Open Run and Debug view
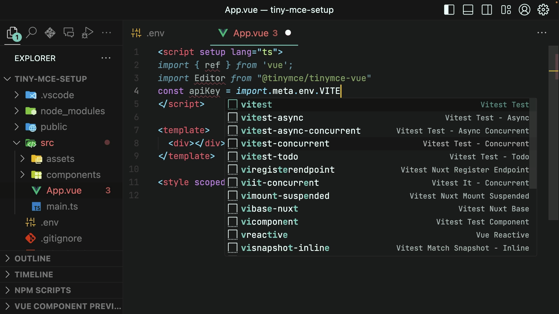The image size is (559, 314). (x=87, y=33)
